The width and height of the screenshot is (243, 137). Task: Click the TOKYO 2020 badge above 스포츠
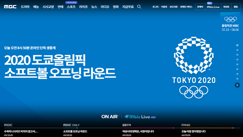[x=71, y=2]
